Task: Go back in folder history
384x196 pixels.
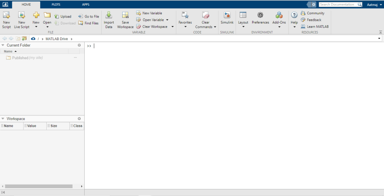Action: tap(4, 39)
